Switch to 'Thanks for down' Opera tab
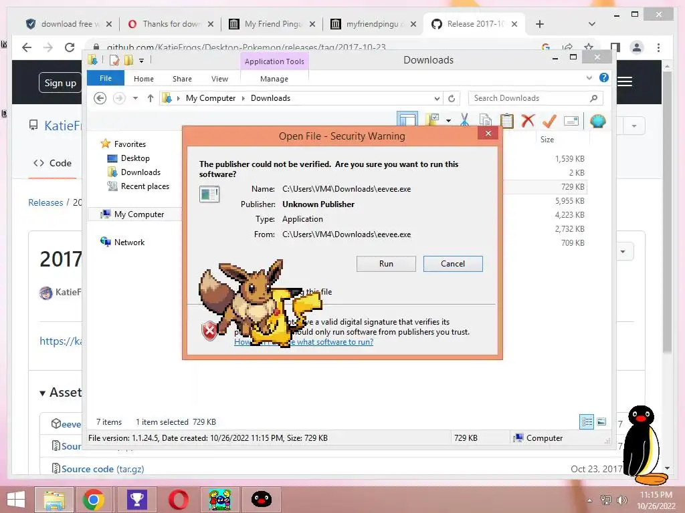 click(x=171, y=24)
